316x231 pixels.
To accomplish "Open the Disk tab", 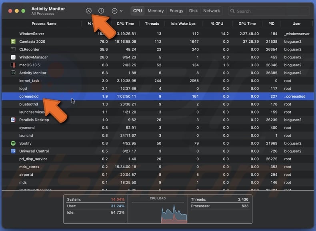I will [193, 11].
